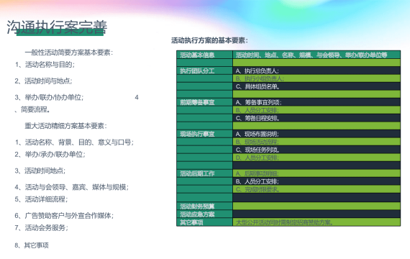Select table cell 活动基本信息

tap(205, 55)
